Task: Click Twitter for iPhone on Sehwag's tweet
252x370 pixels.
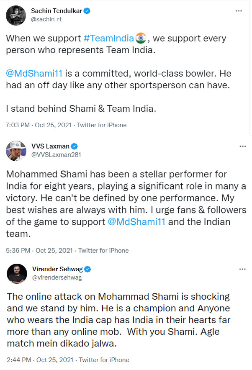Action: 104,360
